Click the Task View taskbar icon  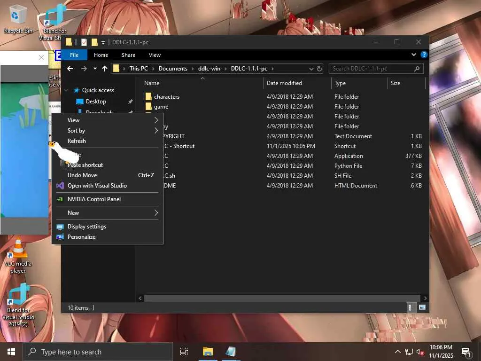click(x=184, y=352)
